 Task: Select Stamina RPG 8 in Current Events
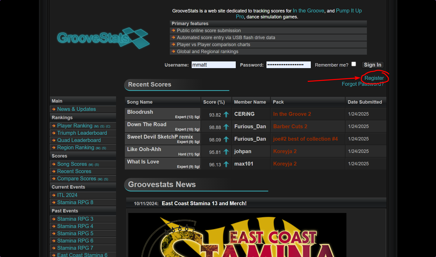75,202
